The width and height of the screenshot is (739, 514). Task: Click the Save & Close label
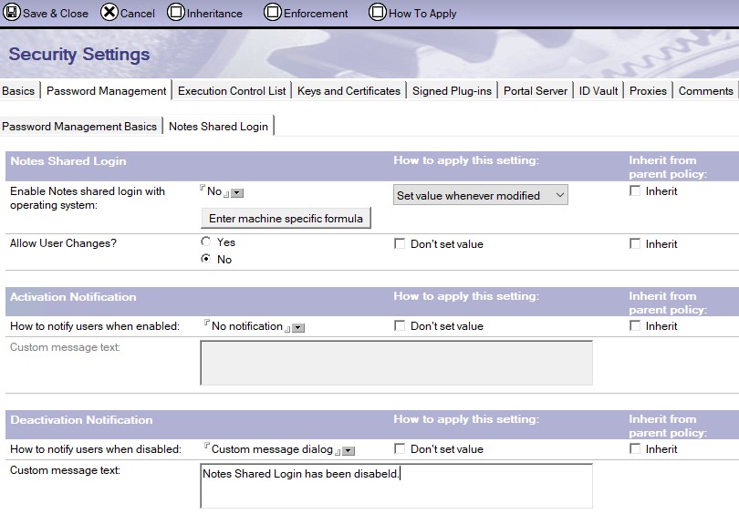(x=56, y=14)
